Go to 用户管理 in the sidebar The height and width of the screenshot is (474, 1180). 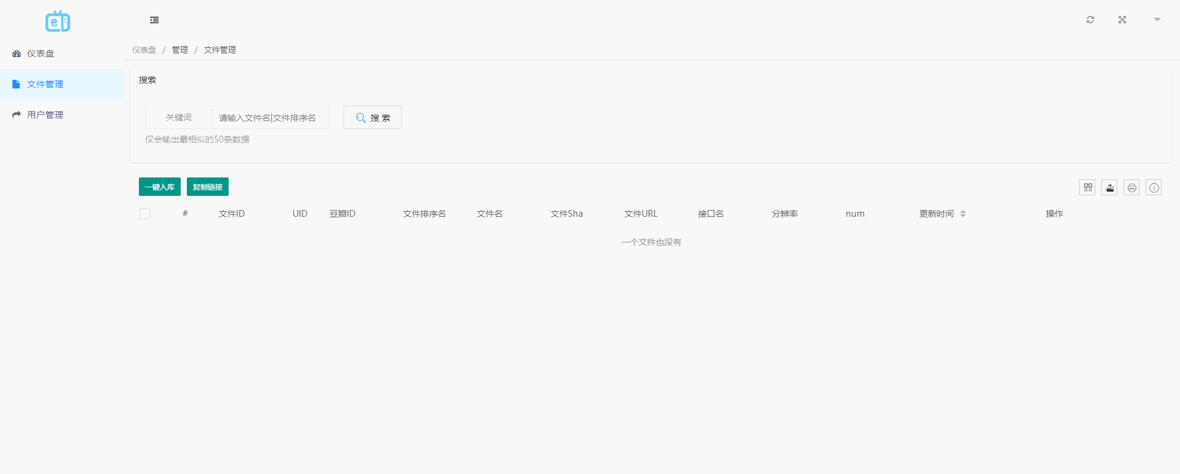point(45,115)
